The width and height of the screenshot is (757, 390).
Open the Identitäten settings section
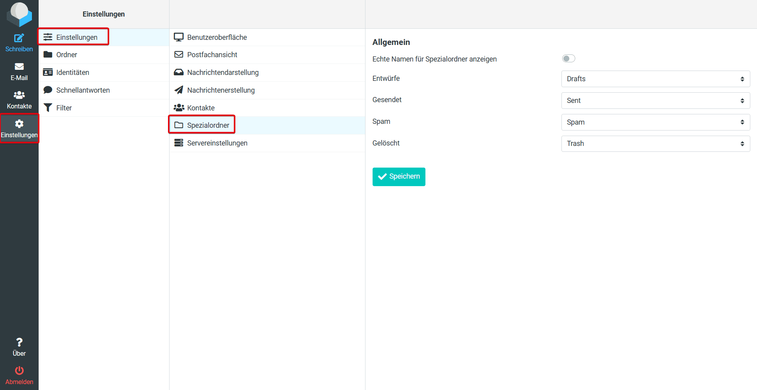click(x=73, y=73)
